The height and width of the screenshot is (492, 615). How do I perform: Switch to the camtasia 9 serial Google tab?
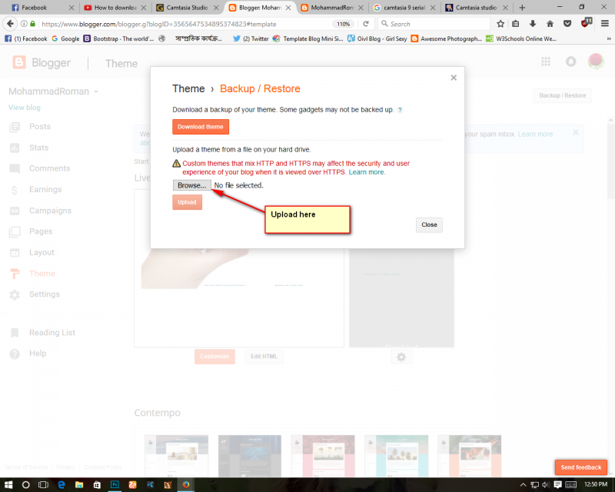click(x=405, y=8)
